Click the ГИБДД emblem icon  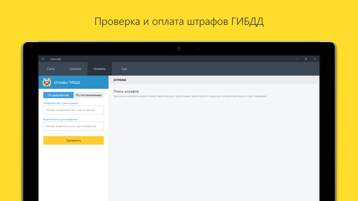47,82
